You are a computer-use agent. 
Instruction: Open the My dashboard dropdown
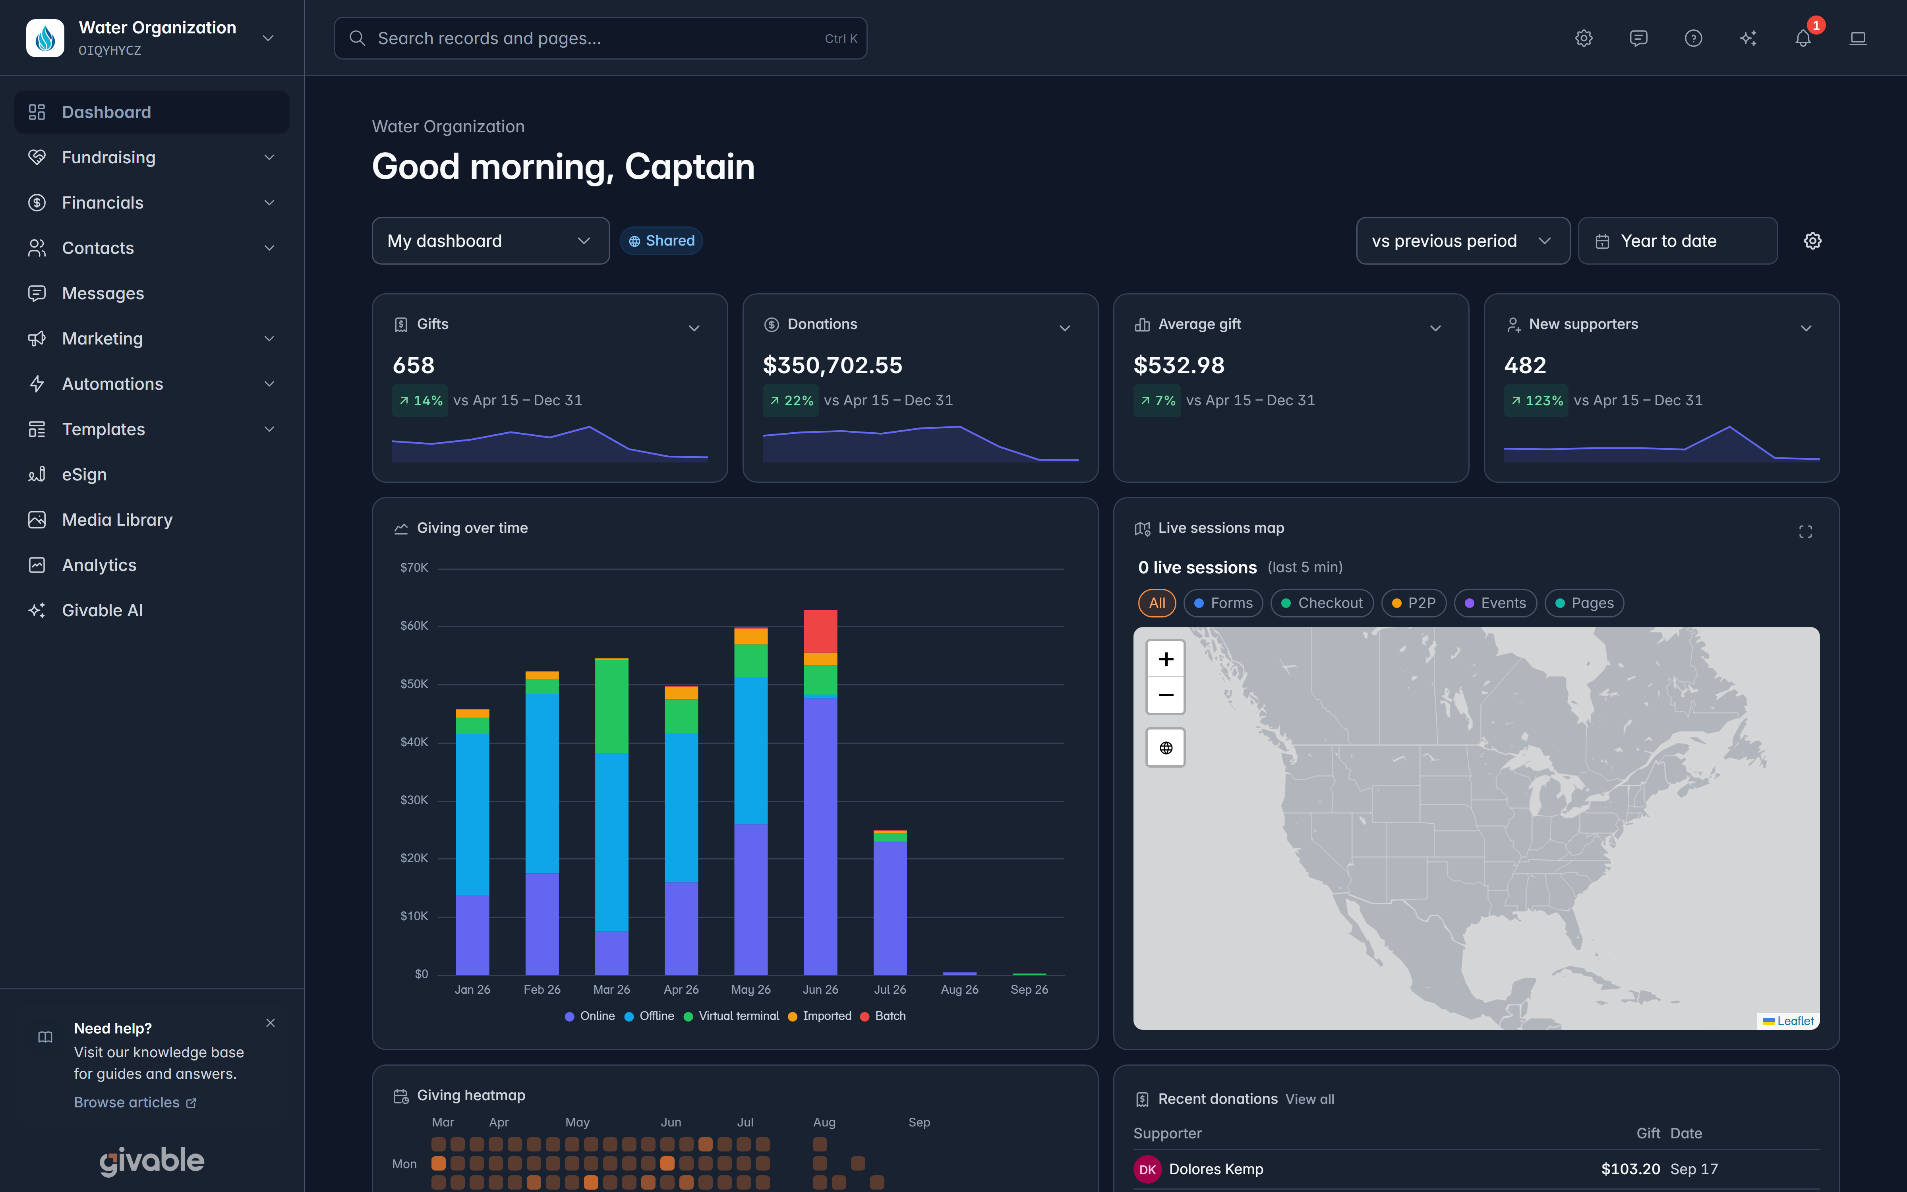490,240
